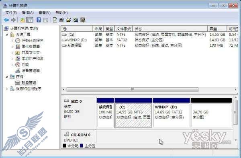Select the 34.70 GB 未分配 space block
Image resolution: width=241 pixels, height=158 pixels.
[x=211, y=113]
